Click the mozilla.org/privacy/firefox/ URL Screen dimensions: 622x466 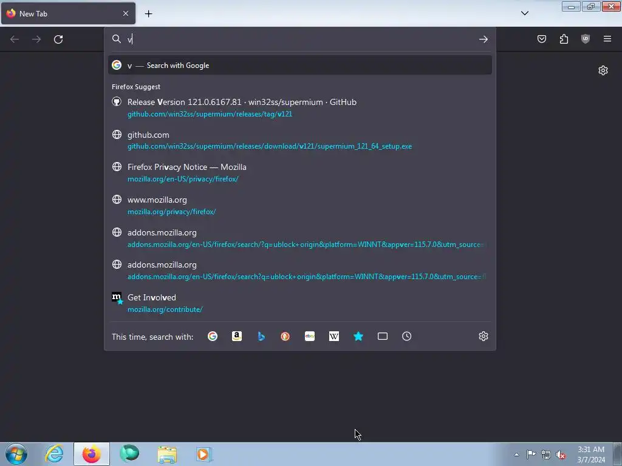point(172,212)
